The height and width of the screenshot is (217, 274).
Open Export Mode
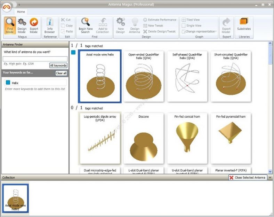tap(34, 25)
